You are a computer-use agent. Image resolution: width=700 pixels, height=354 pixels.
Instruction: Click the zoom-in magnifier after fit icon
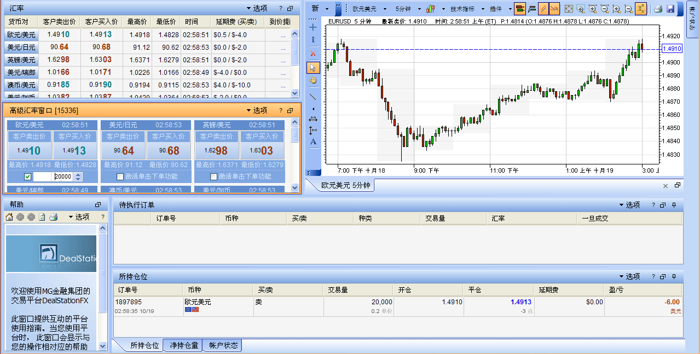pos(581,9)
